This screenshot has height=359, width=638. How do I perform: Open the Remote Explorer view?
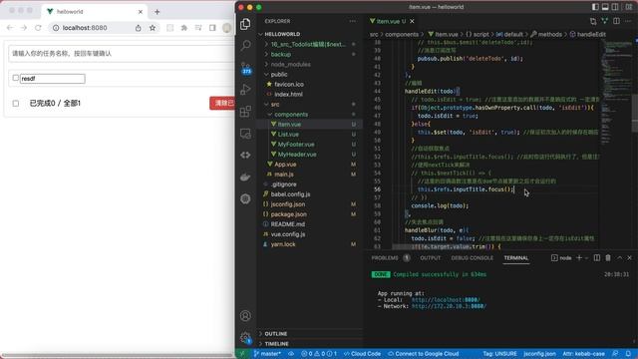point(245,133)
